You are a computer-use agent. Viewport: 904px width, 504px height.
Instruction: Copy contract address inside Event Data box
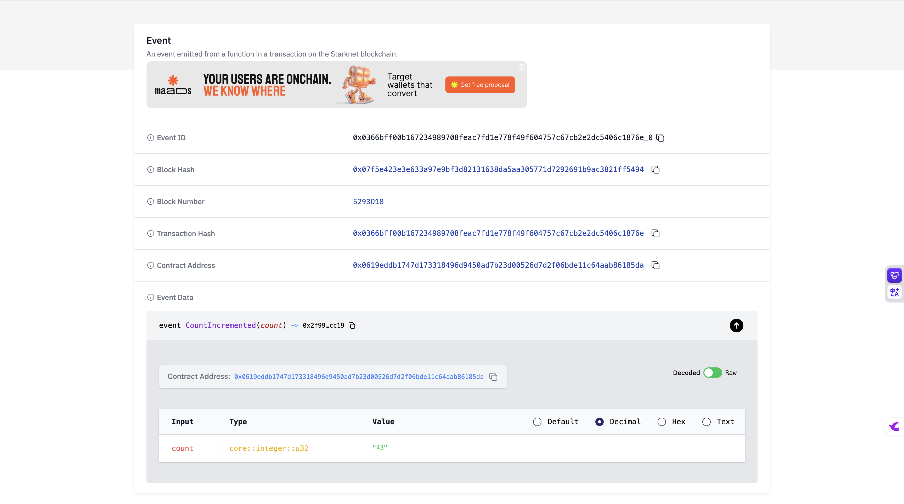493,377
